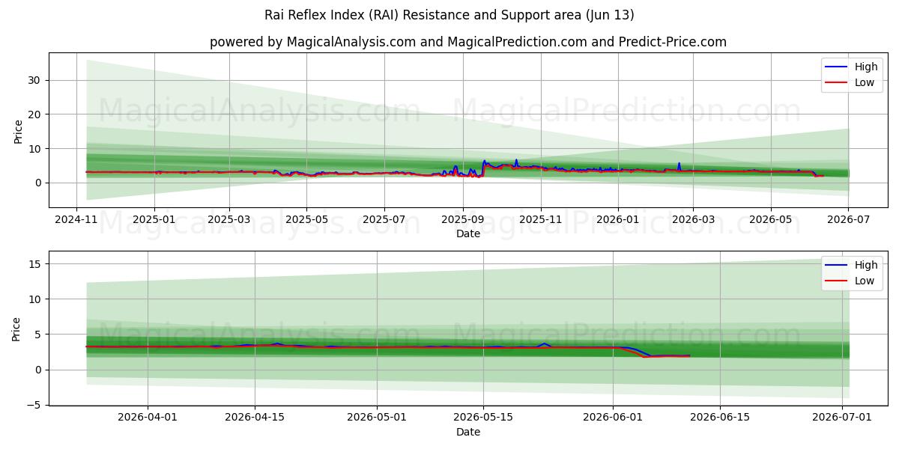Click top chart x-axis label '2026-07'
The image size is (899, 449).
coord(848,220)
